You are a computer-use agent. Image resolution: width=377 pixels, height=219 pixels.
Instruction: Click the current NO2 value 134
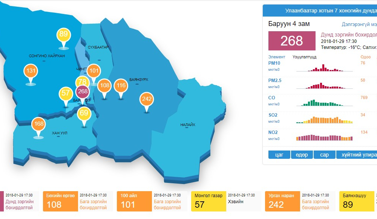pos(364,132)
